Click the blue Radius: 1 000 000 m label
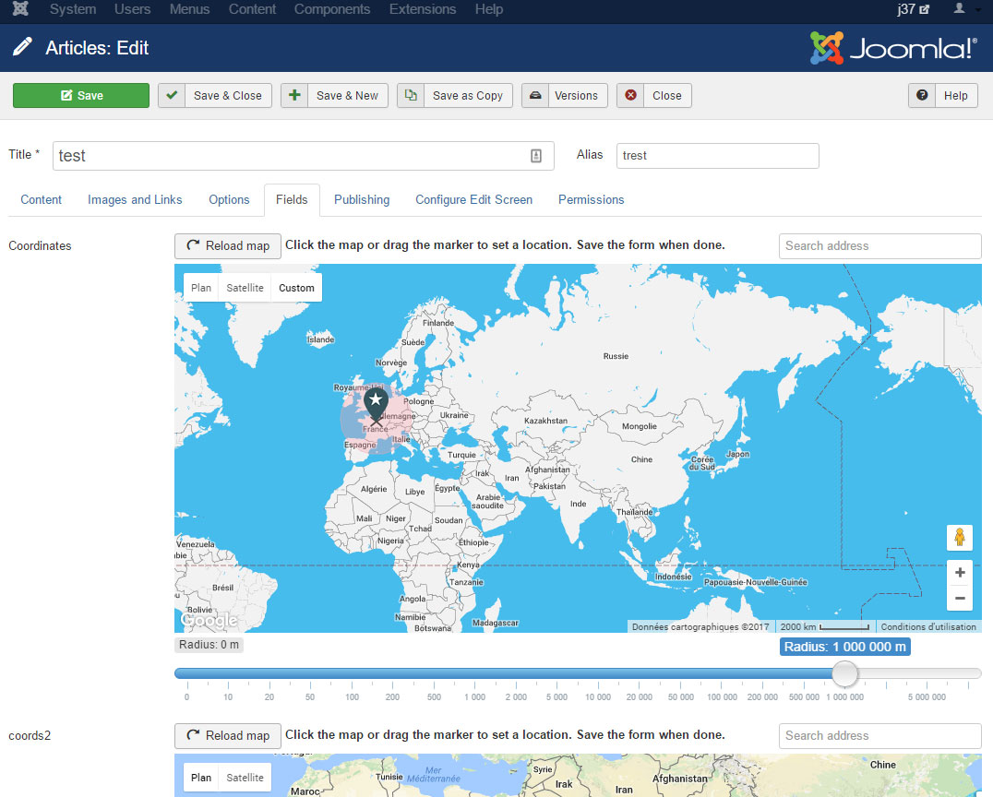Viewport: 993px width, 797px height. point(844,647)
